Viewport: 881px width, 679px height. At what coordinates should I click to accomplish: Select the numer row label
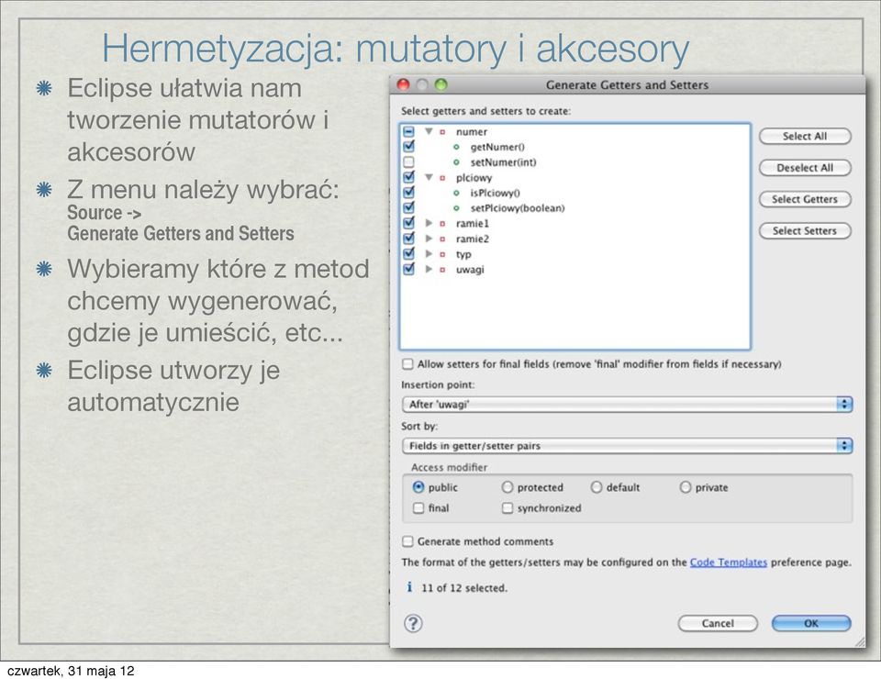pyautogui.click(x=472, y=132)
